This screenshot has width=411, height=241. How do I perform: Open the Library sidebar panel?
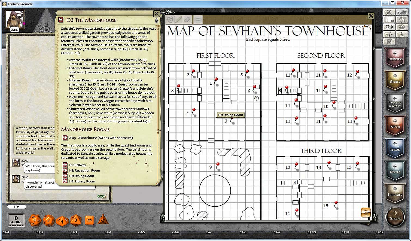click(395, 193)
